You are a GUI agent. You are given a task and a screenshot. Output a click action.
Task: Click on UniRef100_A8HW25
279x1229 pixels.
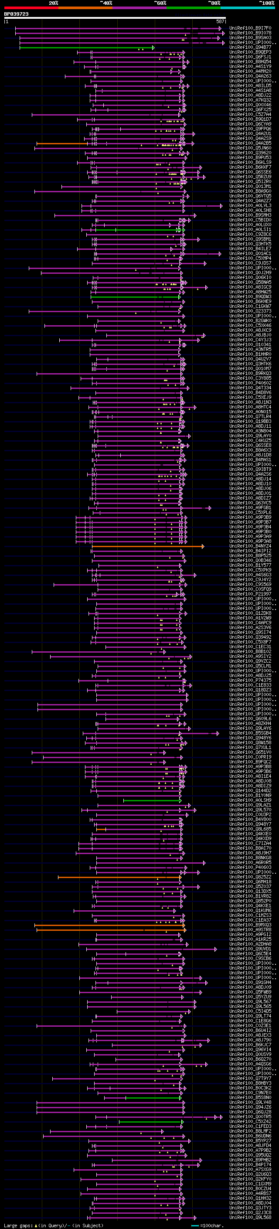pyautogui.click(x=250, y=292)
